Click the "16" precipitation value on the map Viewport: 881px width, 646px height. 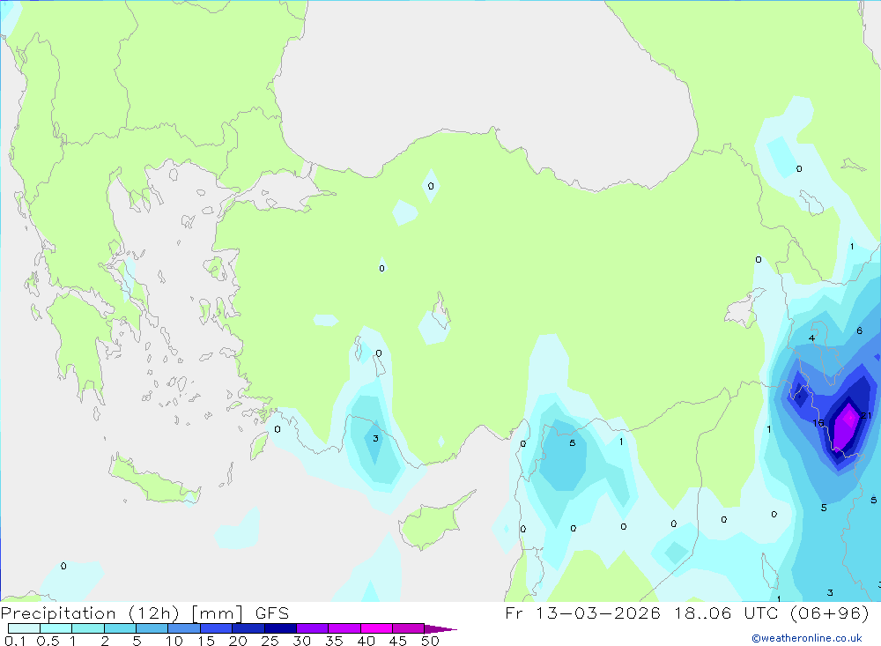[x=818, y=423]
